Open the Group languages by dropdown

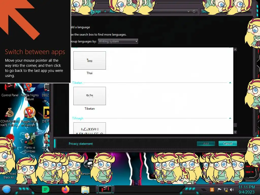(118, 41)
